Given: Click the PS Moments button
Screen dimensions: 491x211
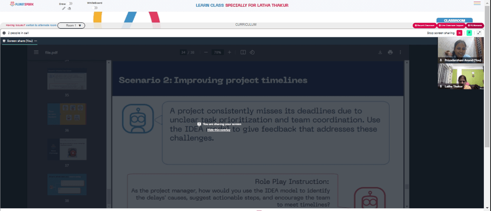Looking at the screenshot, I should [475, 26].
